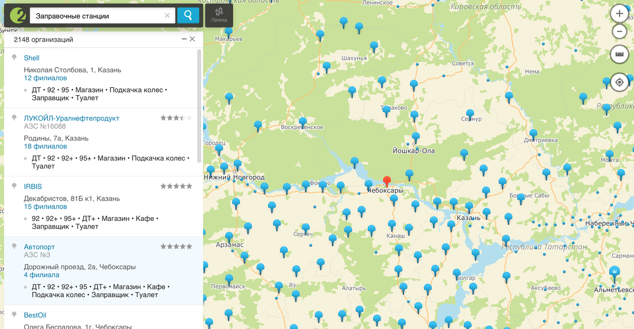This screenshot has height=329, width=634.
Task: Click the station pin near Дмитриевка
Action: pos(533,134)
